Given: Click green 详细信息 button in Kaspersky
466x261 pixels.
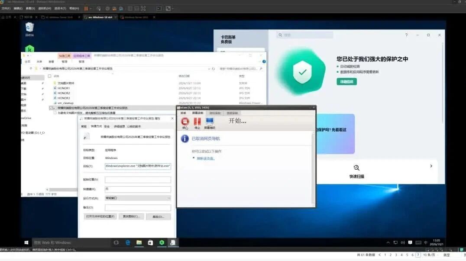Looking at the screenshot, I should click(346, 82).
